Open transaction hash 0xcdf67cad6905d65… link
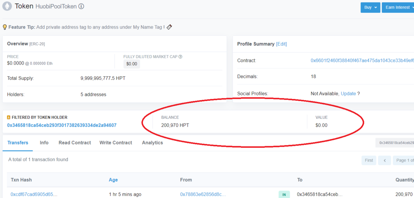 pos(34,194)
